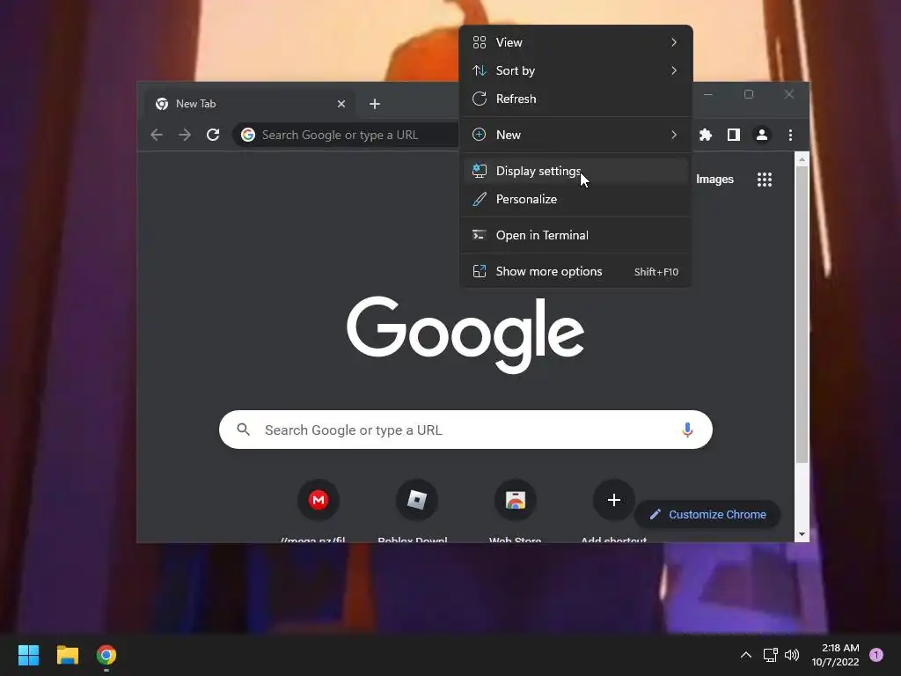Click Chrome's back arrow button
Viewport: 901px width, 676px height.
click(157, 135)
